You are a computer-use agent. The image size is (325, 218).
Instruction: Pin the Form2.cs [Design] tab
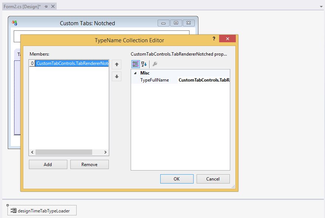pyautogui.click(x=46, y=7)
